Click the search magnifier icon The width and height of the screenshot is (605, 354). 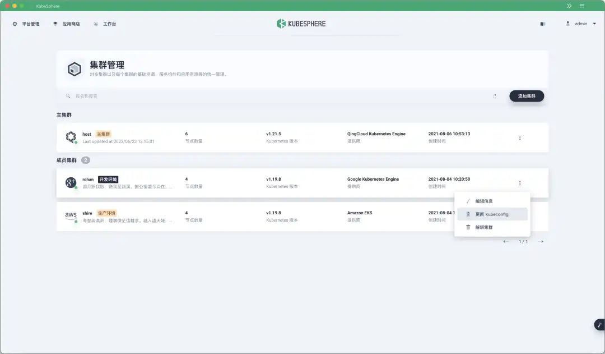(68, 96)
